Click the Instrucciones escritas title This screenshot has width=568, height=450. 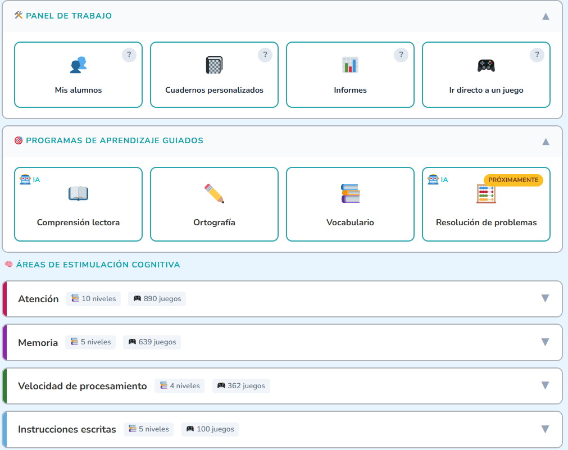pos(67,429)
